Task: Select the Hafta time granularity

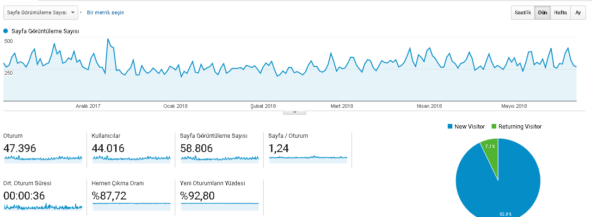Action: (x=561, y=12)
